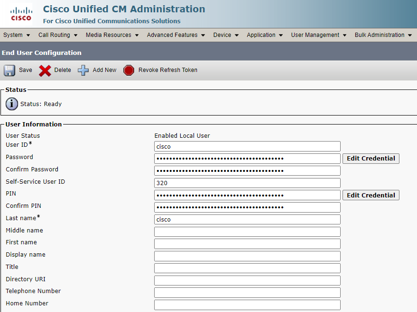Click Edit Credential next to PIN
417x312 pixels.
pos(371,195)
